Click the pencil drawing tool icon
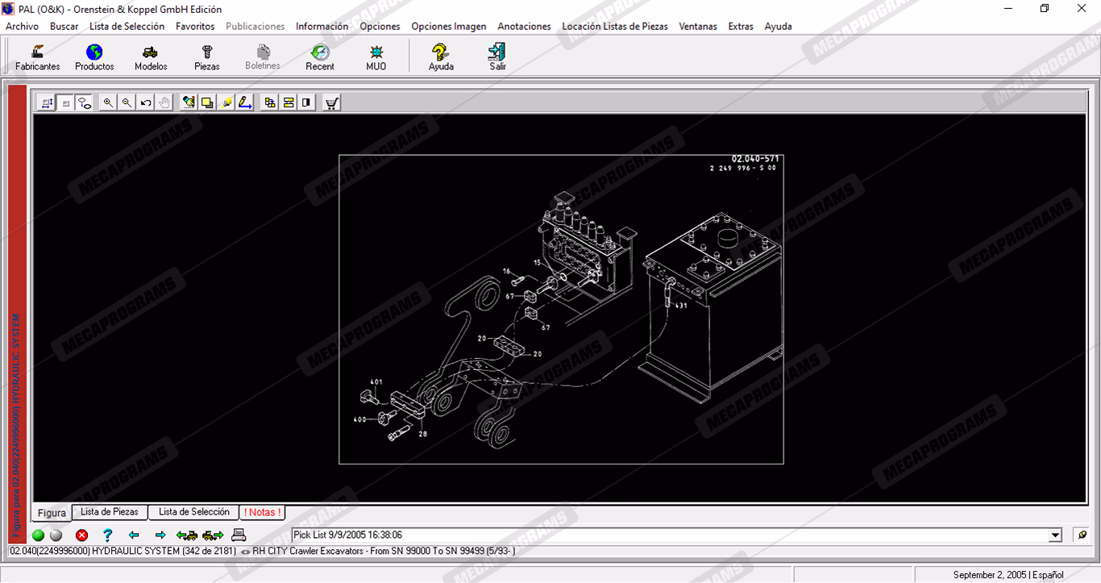The height and width of the screenshot is (583, 1101). tap(245, 102)
